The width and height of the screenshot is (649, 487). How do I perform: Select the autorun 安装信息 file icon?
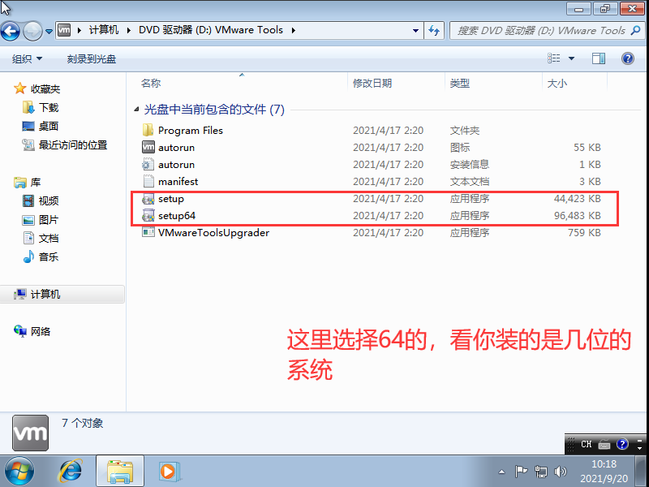[x=148, y=165]
